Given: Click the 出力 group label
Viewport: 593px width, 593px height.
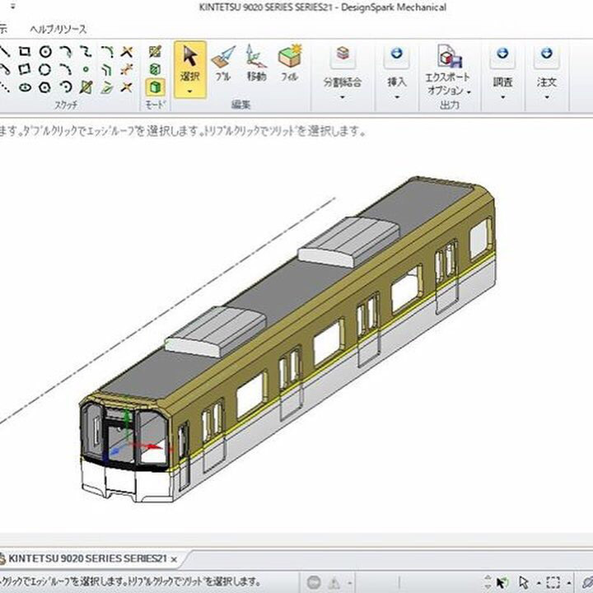Looking at the screenshot, I should click(x=450, y=105).
